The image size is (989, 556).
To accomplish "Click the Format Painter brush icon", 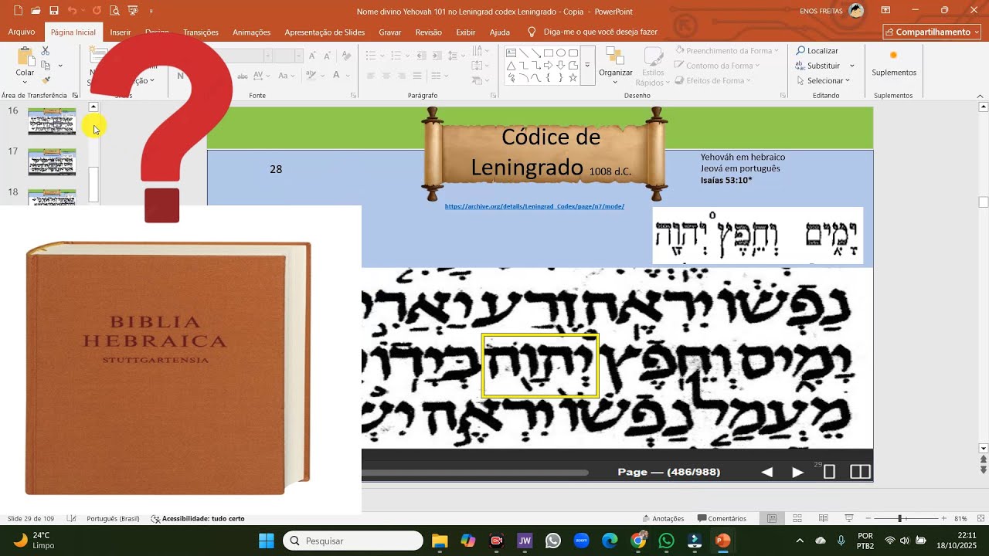I will pos(45,80).
